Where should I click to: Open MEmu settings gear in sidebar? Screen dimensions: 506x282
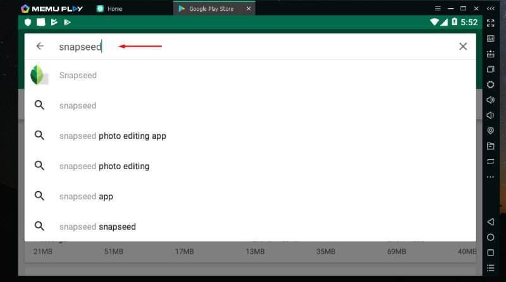491,85
